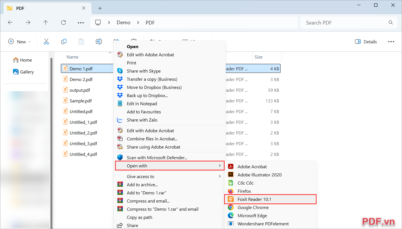
Task: Click the Cut scissors icon in toolbar
Action: [x=46, y=42]
